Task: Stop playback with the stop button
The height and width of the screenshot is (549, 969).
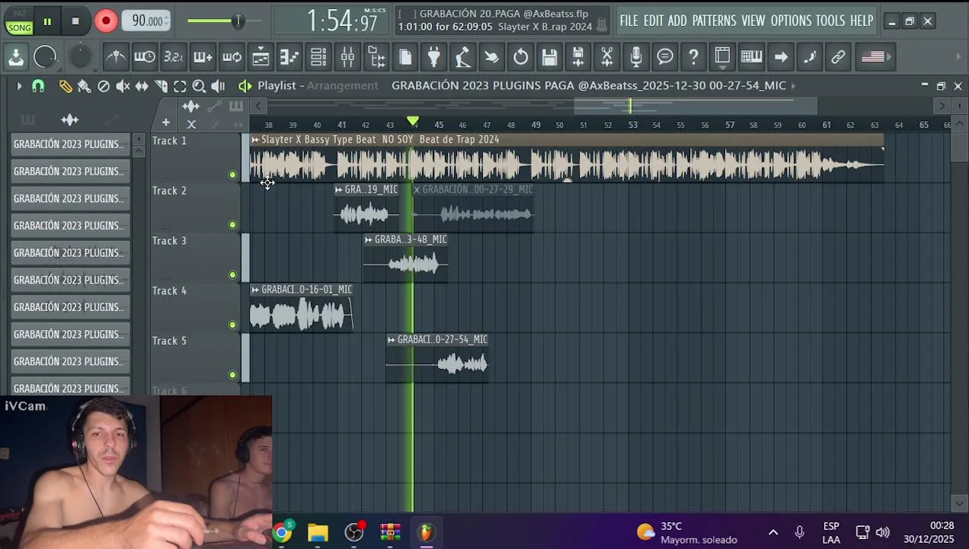Action: pos(75,21)
